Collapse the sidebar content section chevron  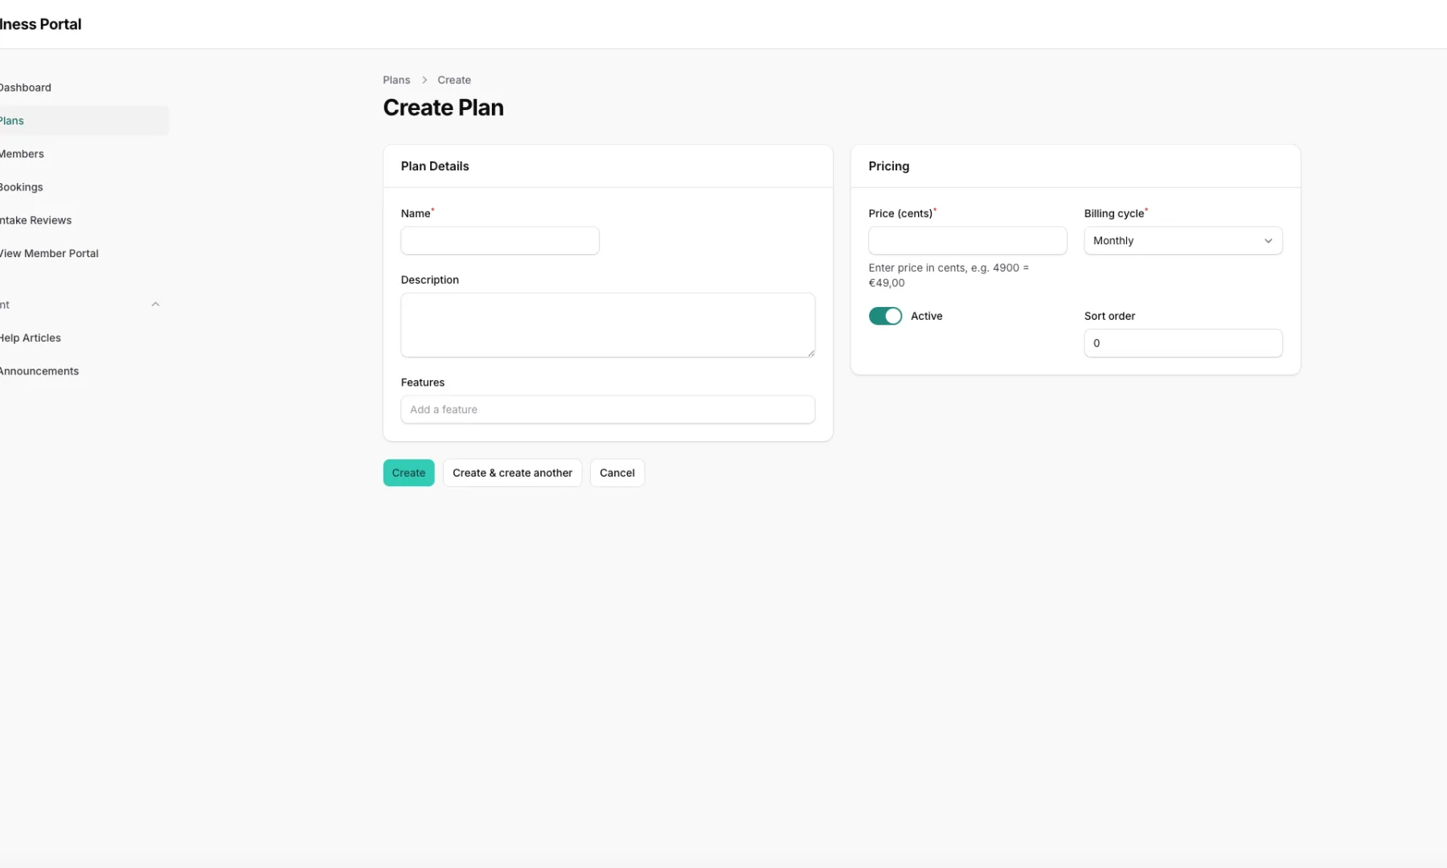coord(155,304)
